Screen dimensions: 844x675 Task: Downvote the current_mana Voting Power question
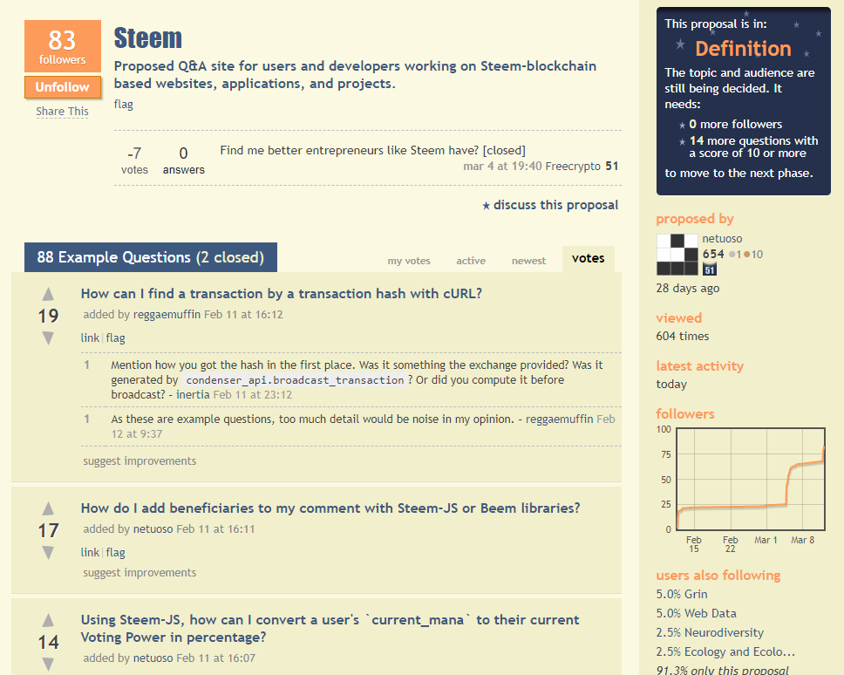pos(48,665)
